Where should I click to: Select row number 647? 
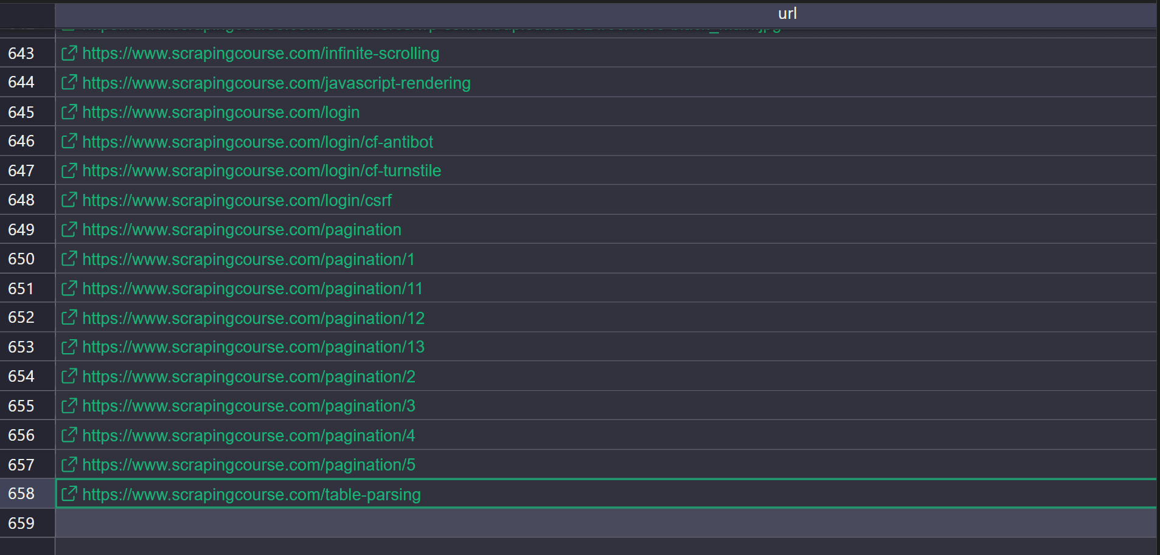pyautogui.click(x=27, y=170)
